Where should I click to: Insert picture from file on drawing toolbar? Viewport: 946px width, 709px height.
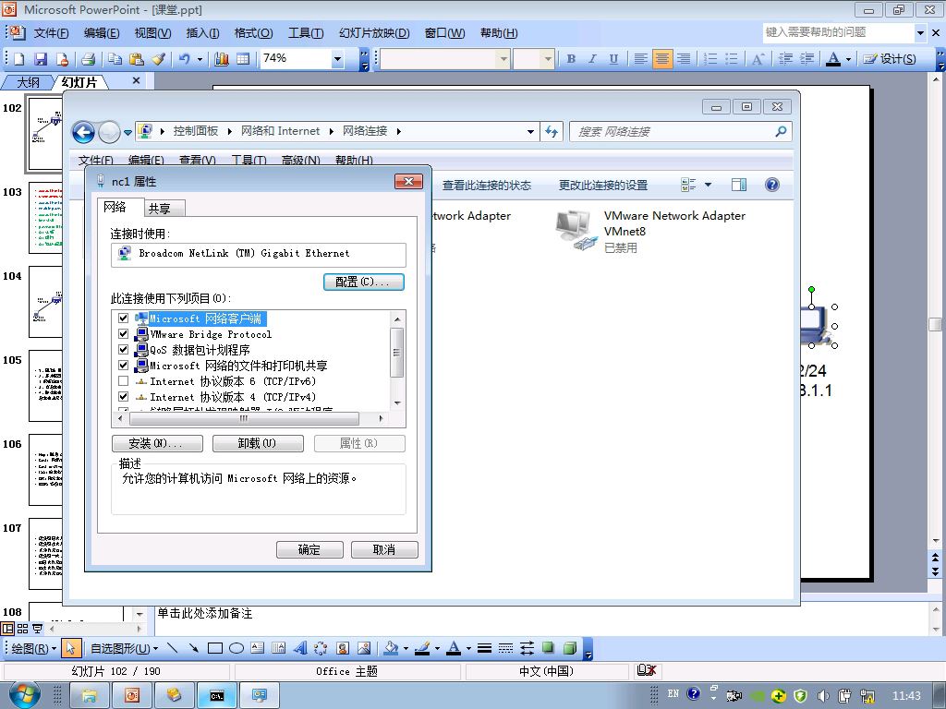(x=364, y=648)
